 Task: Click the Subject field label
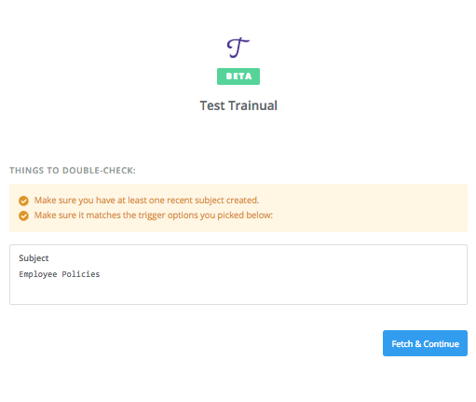coord(34,258)
